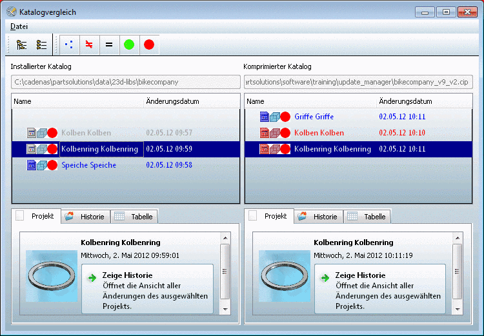This screenshot has width=484, height=336.
Task: Click the project icon of Speiche Speiche
Action: (x=32, y=165)
